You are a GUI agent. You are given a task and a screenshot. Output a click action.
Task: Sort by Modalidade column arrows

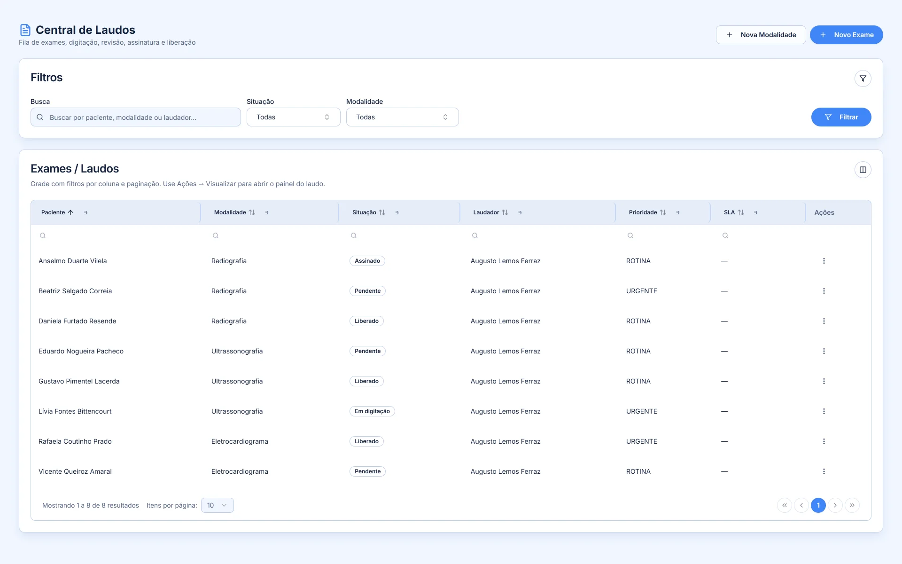252,212
